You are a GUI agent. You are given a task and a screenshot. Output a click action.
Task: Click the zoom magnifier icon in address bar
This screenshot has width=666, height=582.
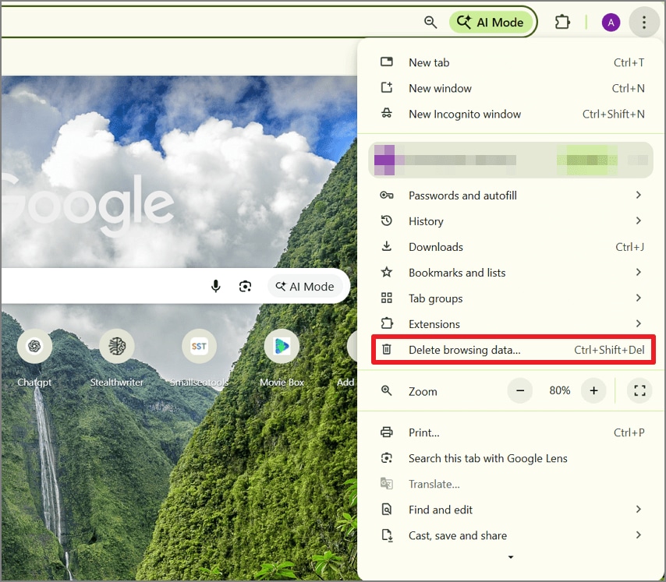(x=430, y=22)
